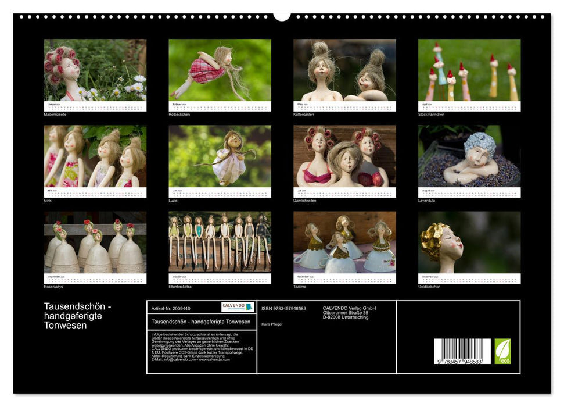
Task: Click the Girls May photo
Action: point(95,156)
